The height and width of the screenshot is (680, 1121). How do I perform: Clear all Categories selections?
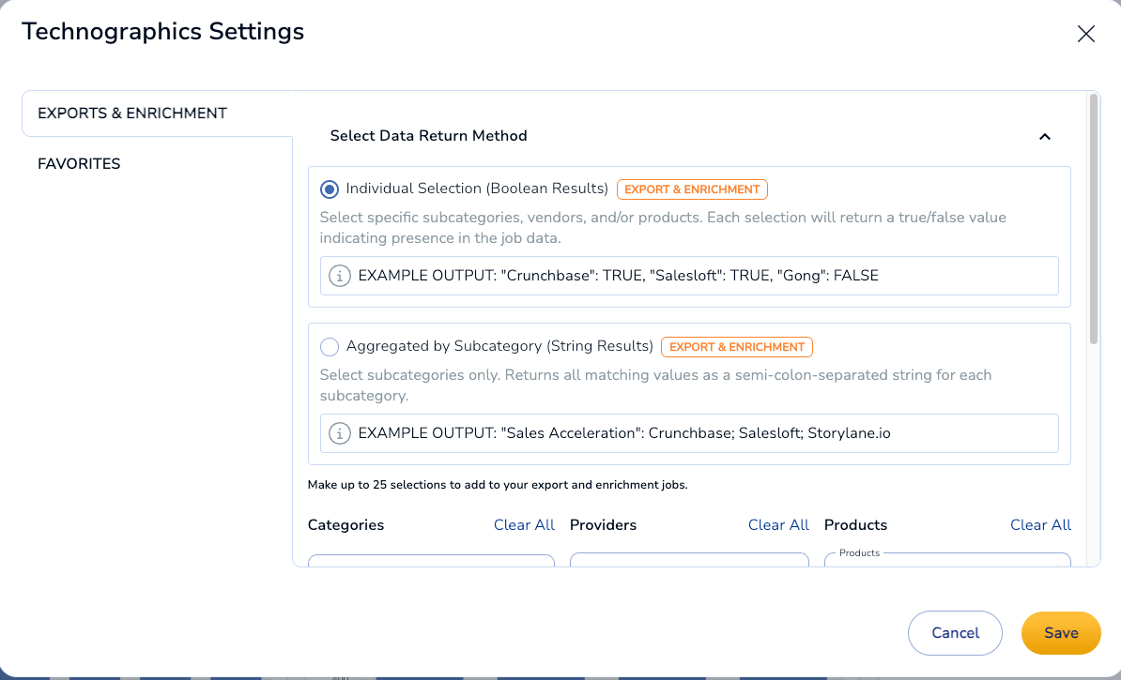[524, 525]
